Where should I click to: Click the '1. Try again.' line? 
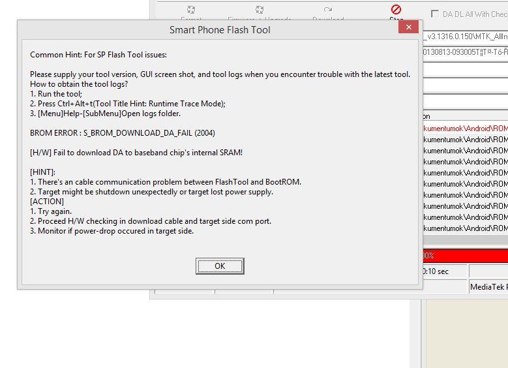[x=51, y=211]
